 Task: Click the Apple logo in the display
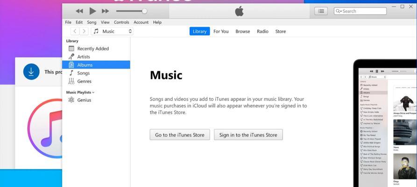pos(240,11)
